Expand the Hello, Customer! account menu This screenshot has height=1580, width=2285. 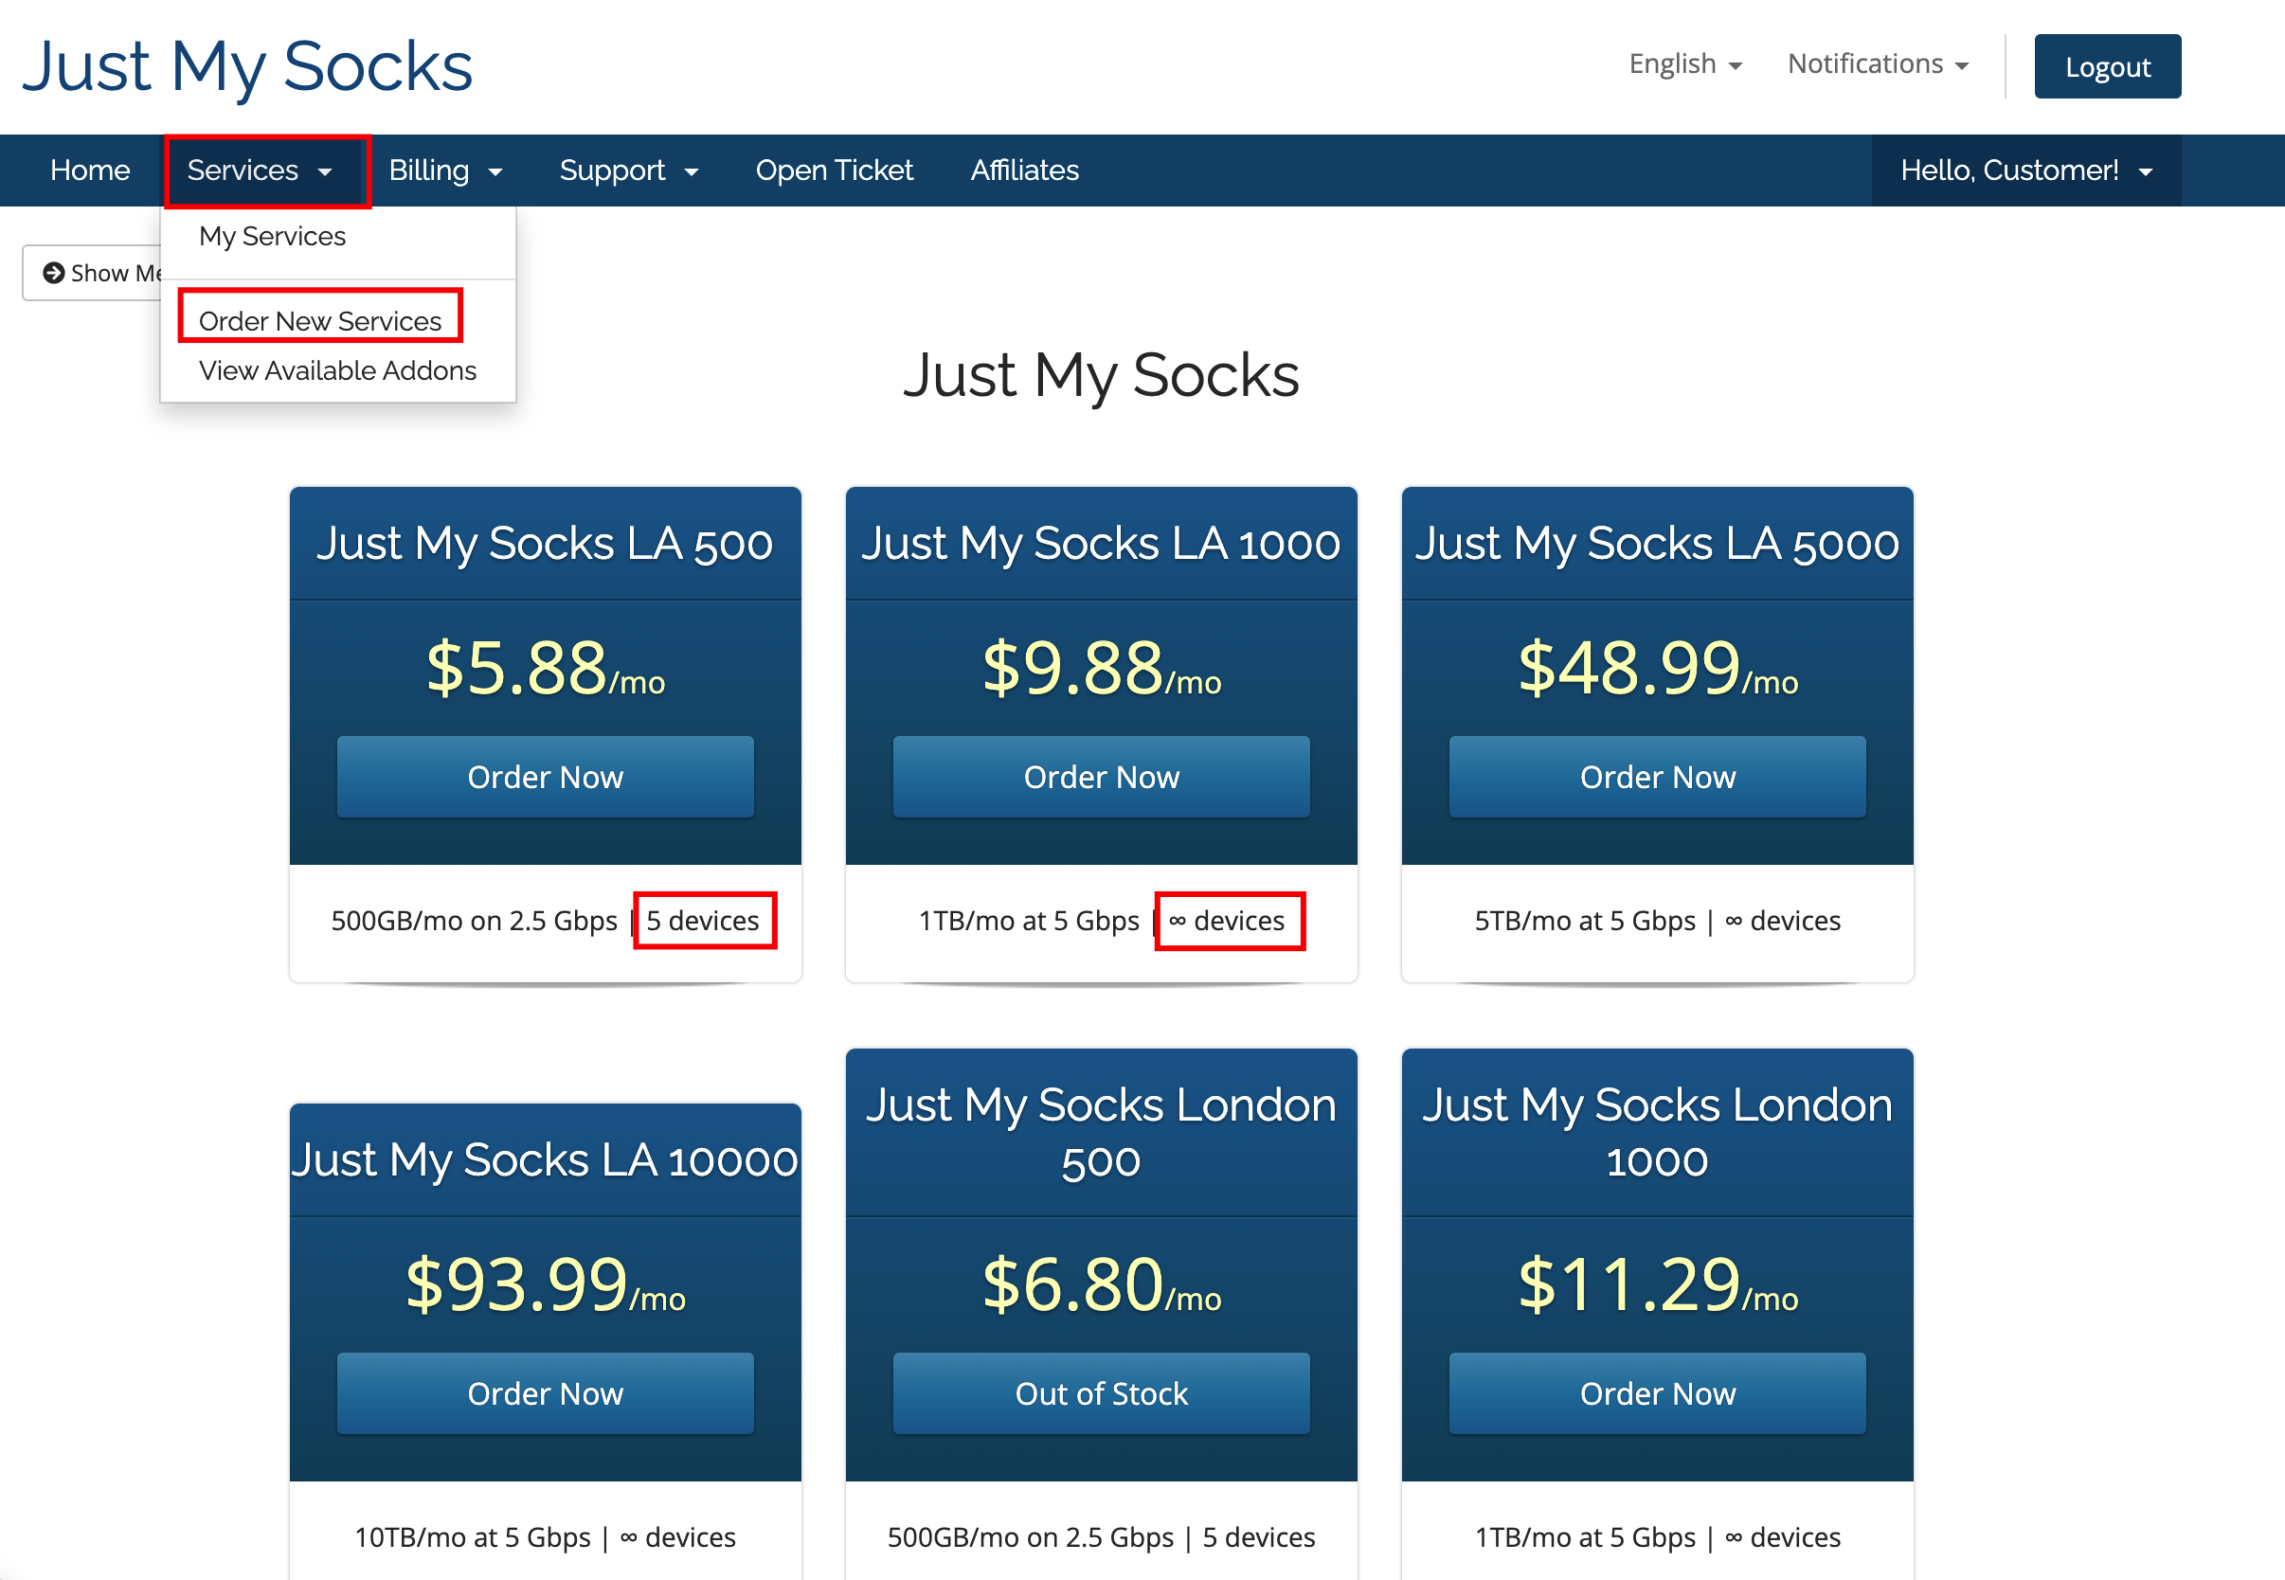pos(2025,171)
